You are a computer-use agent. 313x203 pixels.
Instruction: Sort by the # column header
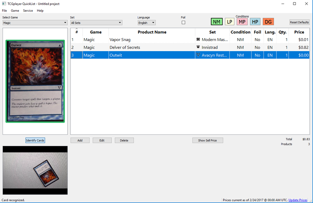(77, 32)
